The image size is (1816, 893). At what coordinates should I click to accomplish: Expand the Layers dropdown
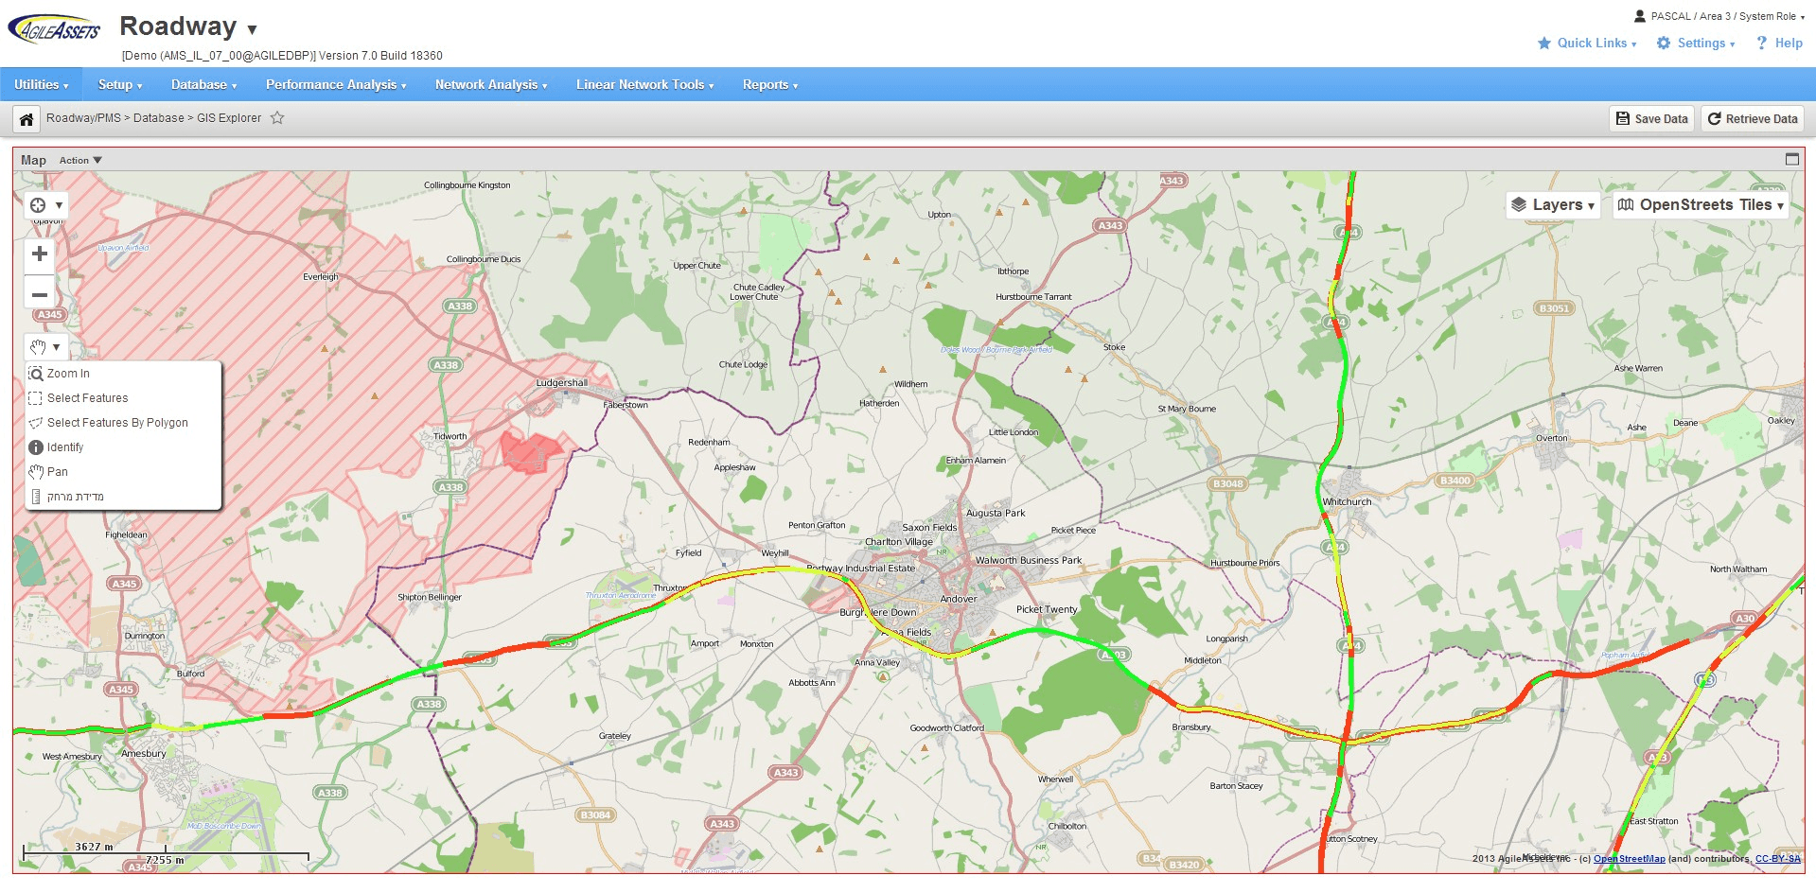coord(1553,204)
